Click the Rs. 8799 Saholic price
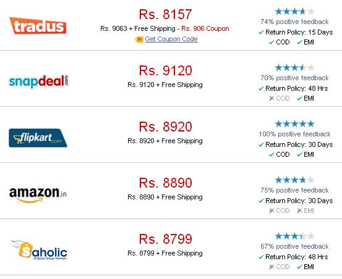 [x=165, y=239]
